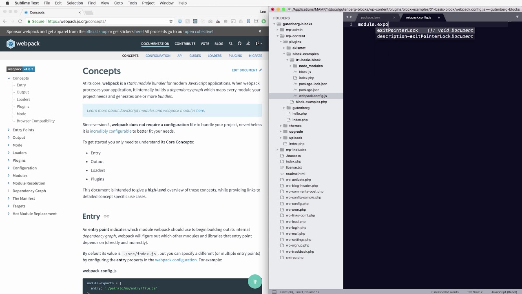Viewport: 522px width, 294px height.
Task: Dismiss the sponsor webpack banner
Action: pyautogui.click(x=260, y=31)
